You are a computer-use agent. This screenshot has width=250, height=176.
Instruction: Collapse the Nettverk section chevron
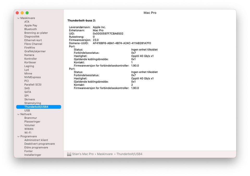tap(18, 114)
